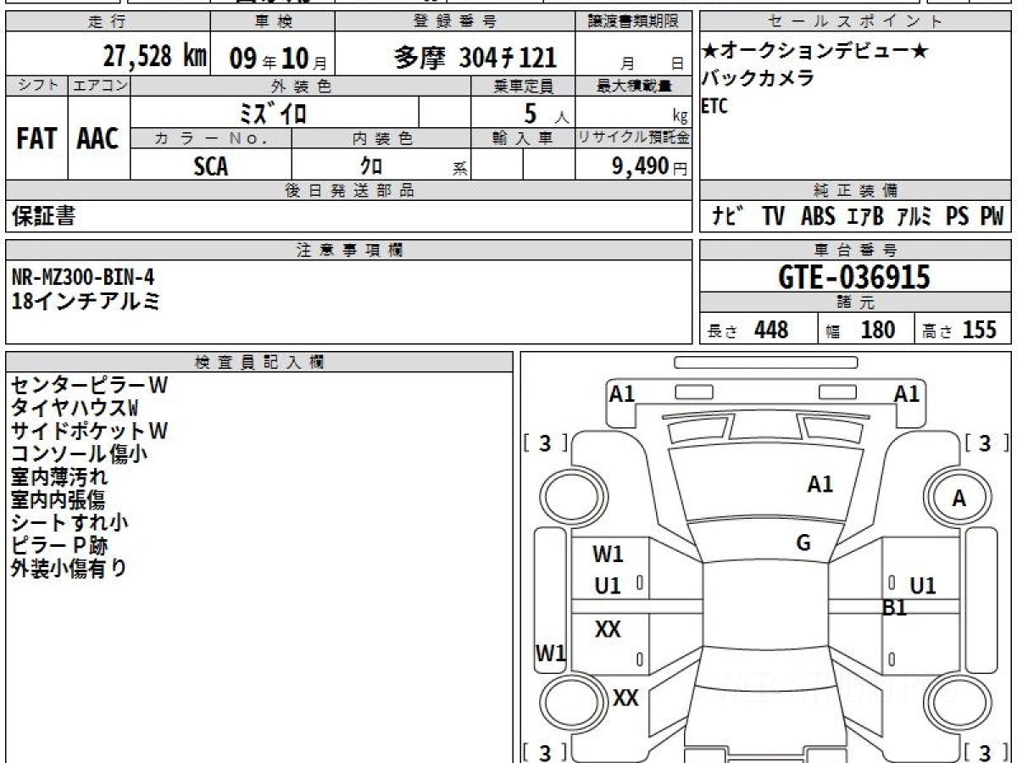This screenshot has width=1017, height=763.
Task: Click the PW equipment label
Action: [992, 216]
